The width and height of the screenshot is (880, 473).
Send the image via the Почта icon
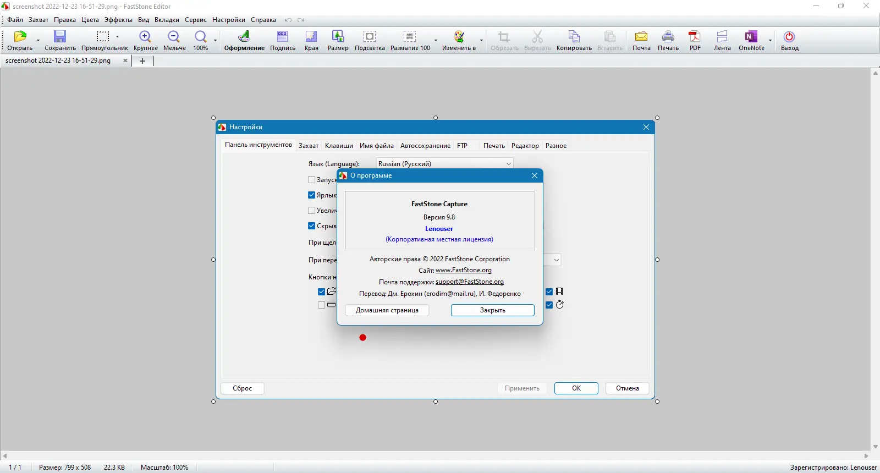pos(641,37)
